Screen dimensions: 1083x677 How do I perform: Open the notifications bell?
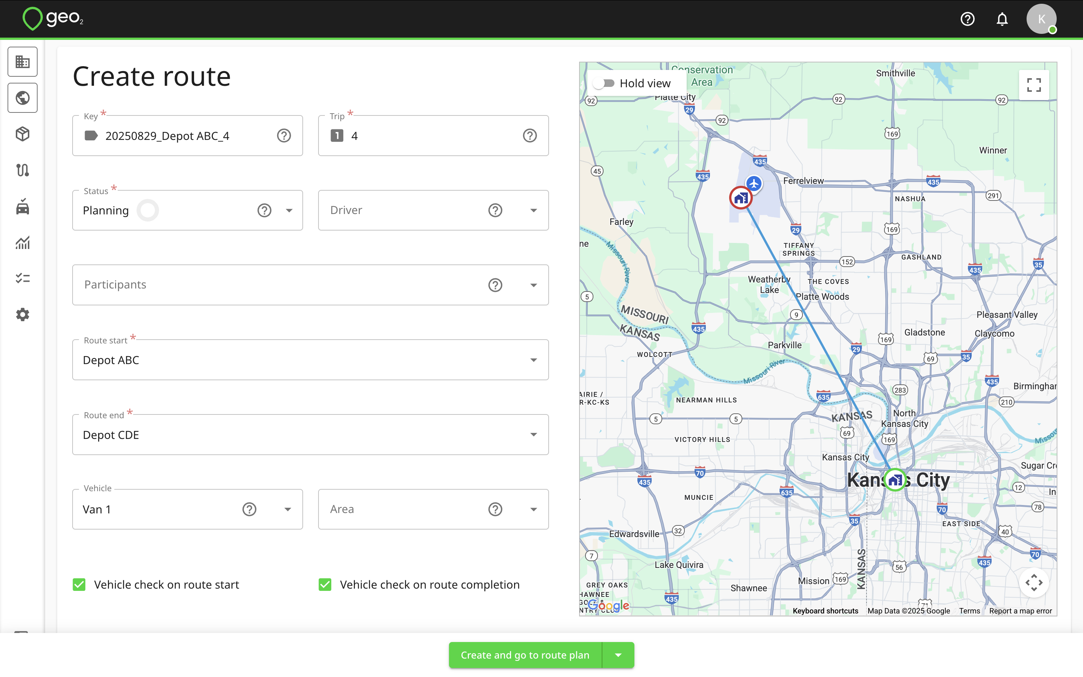coord(1003,19)
